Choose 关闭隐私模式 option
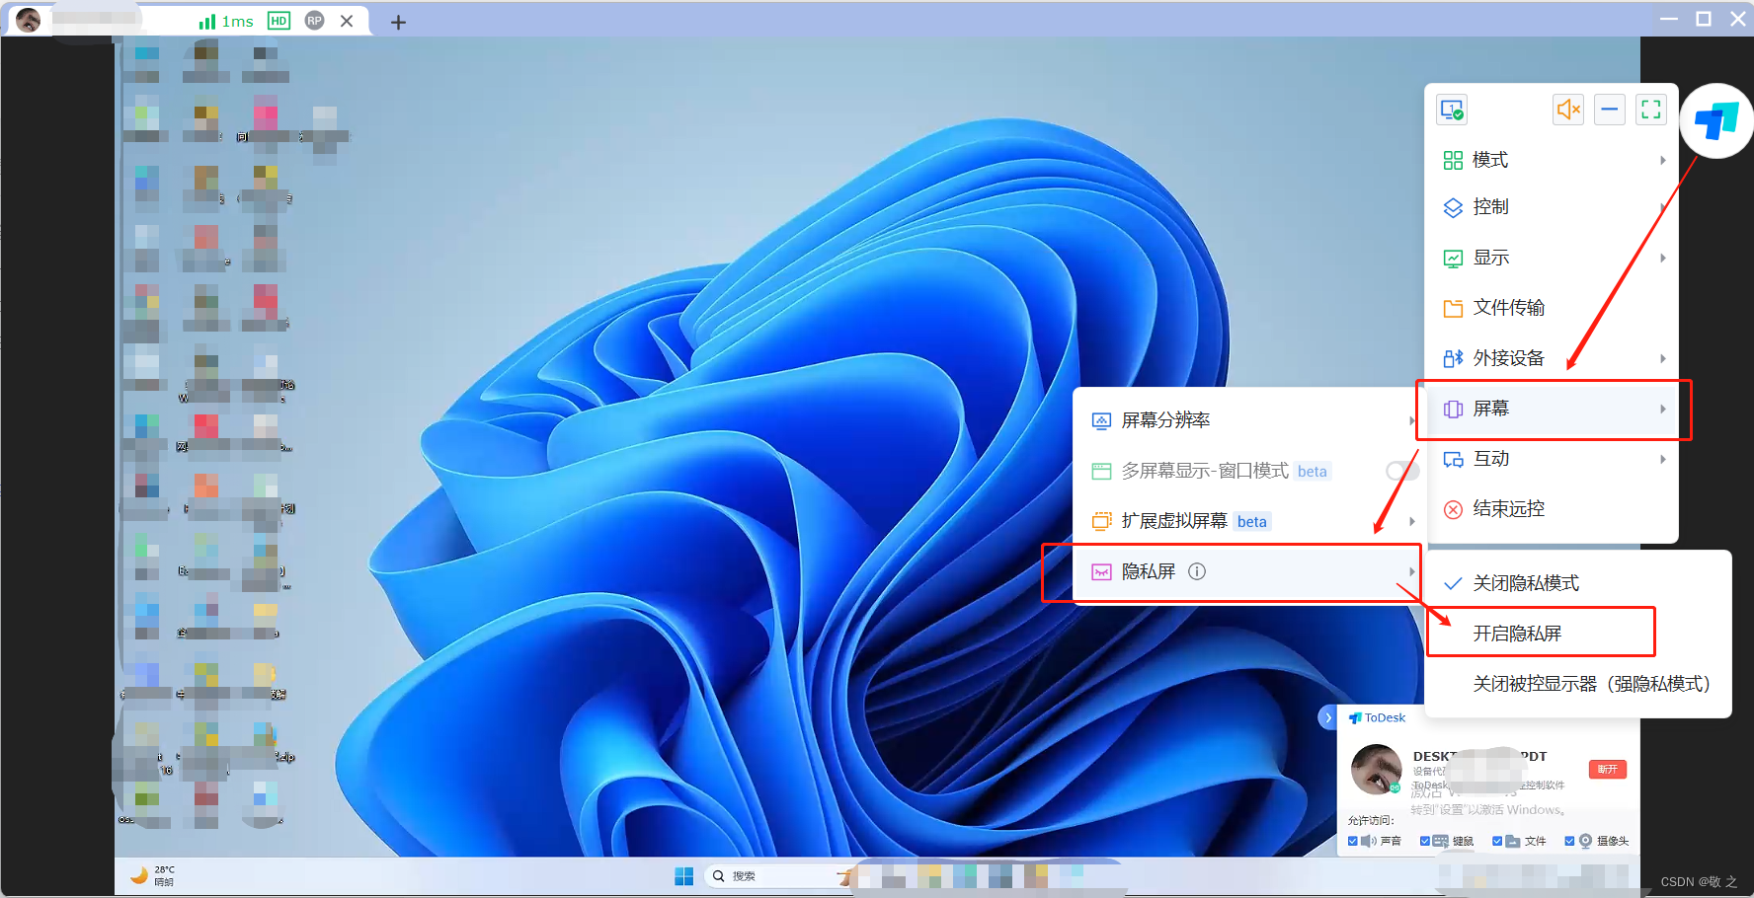Viewport: 1754px width, 898px height. [1578, 583]
